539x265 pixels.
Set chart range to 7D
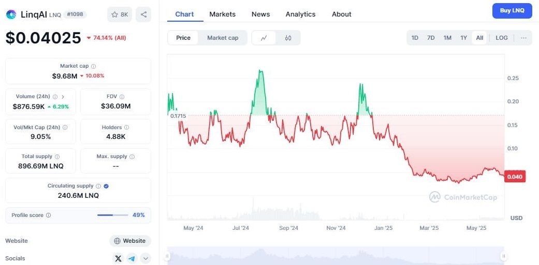point(431,38)
